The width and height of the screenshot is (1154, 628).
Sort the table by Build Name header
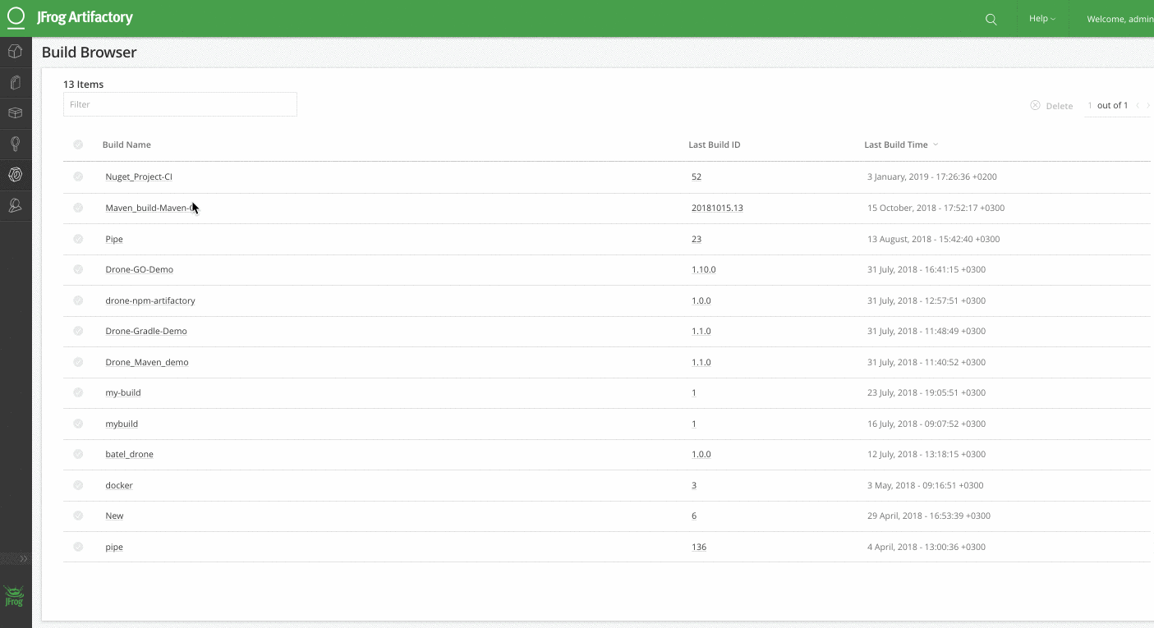coord(126,144)
